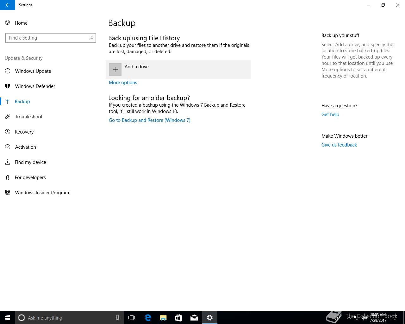Click the back arrow in Settings title bar
405x324 pixels.
pos(8,5)
